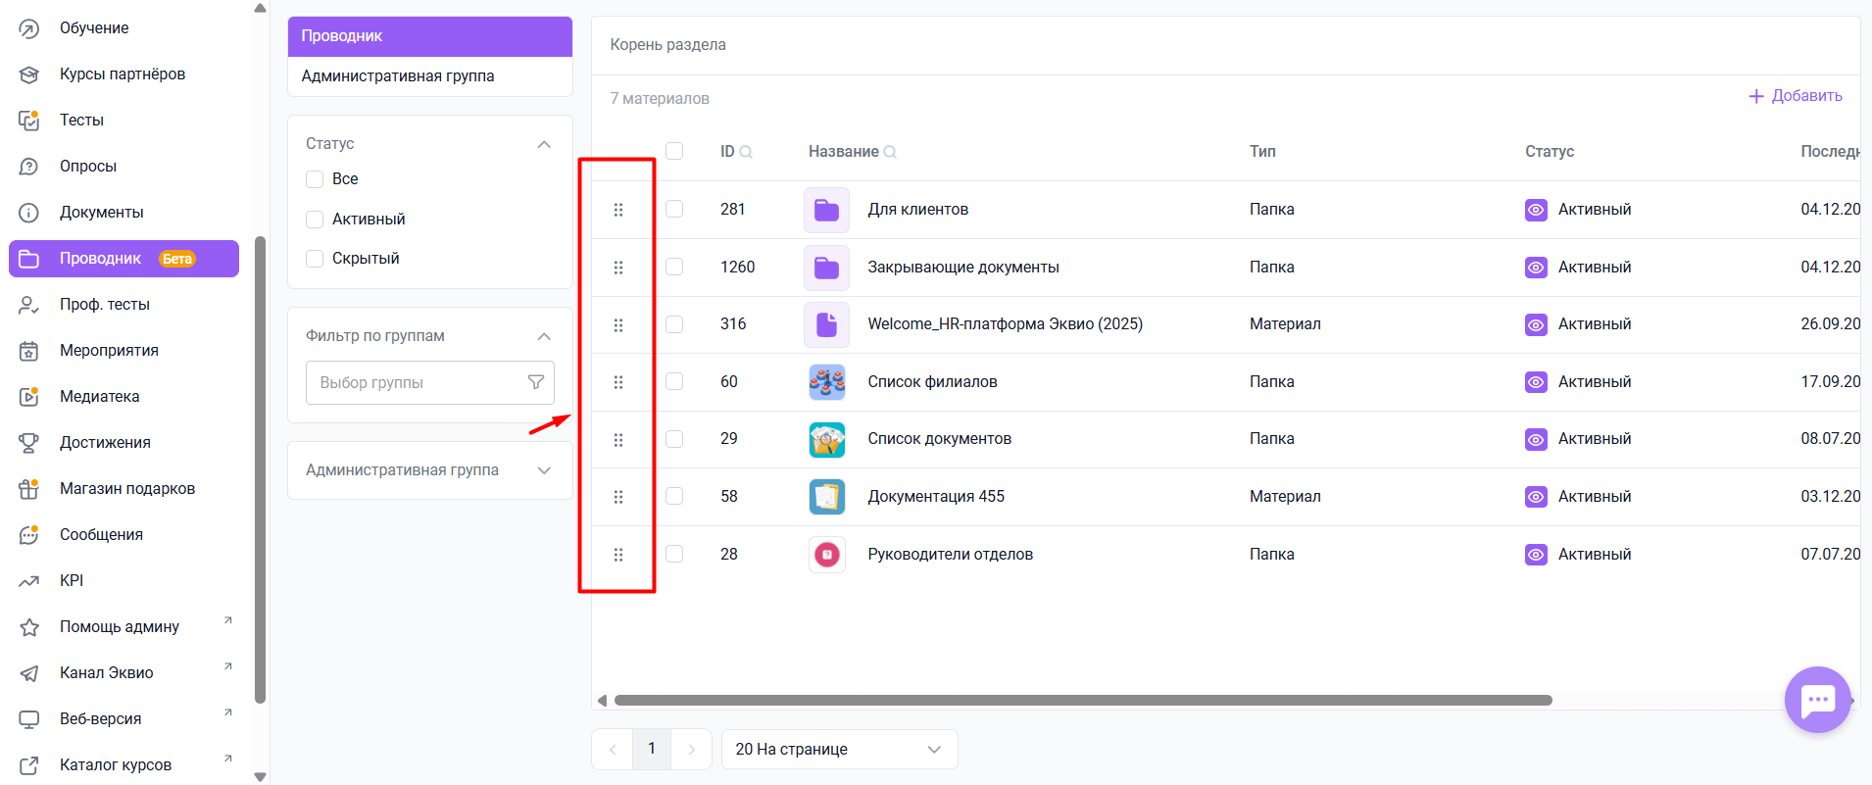
Task: Check the Все status filter
Action: pyautogui.click(x=315, y=179)
